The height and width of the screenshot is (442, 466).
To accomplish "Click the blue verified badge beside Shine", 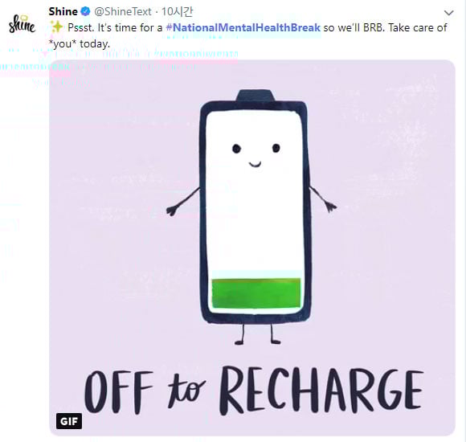I will (x=86, y=11).
